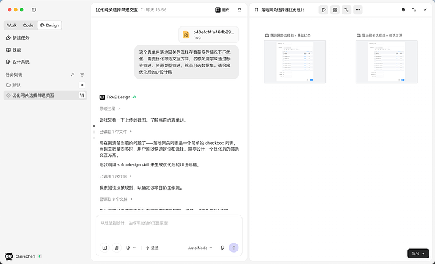Click the first step dot in the chat timeline

[94, 126]
